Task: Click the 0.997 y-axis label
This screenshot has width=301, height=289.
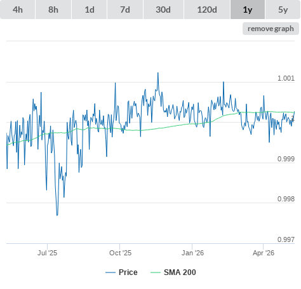Action: (286, 239)
